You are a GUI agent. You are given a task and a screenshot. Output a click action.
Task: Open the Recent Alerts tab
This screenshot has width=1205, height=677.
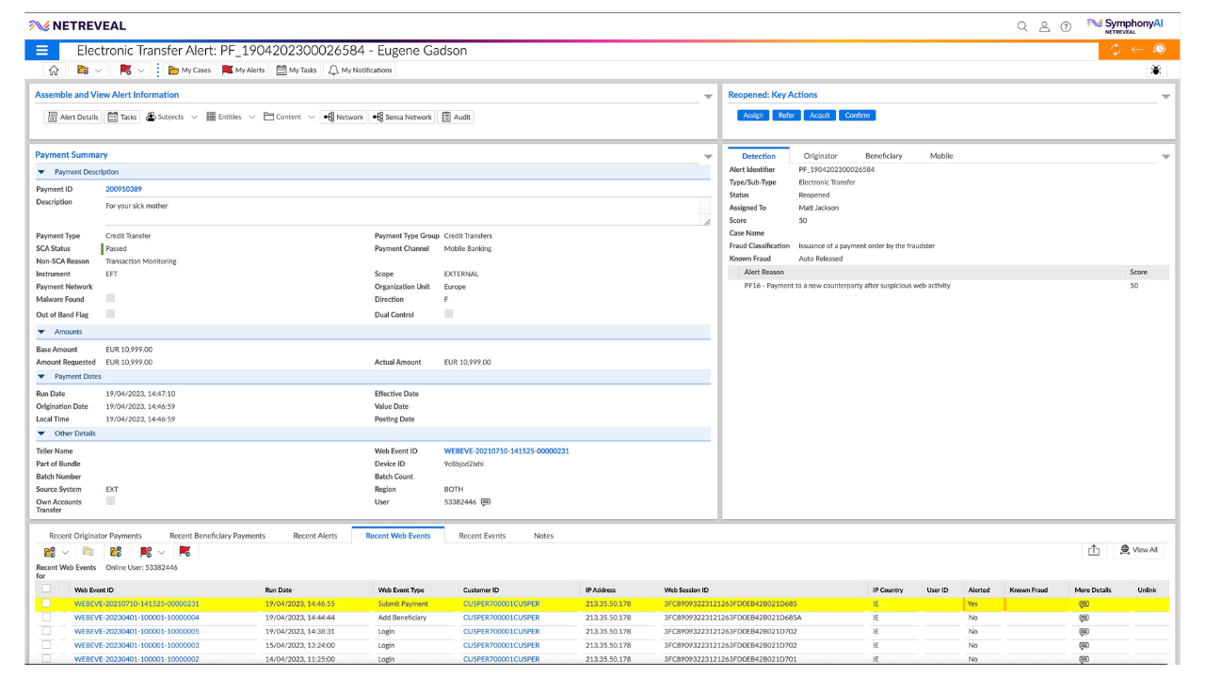314,536
